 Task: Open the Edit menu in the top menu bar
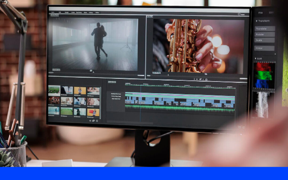(x=60, y=12)
